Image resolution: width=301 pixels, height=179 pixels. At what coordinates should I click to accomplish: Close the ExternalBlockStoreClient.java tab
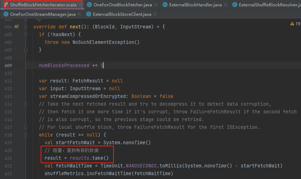(x=155, y=14)
